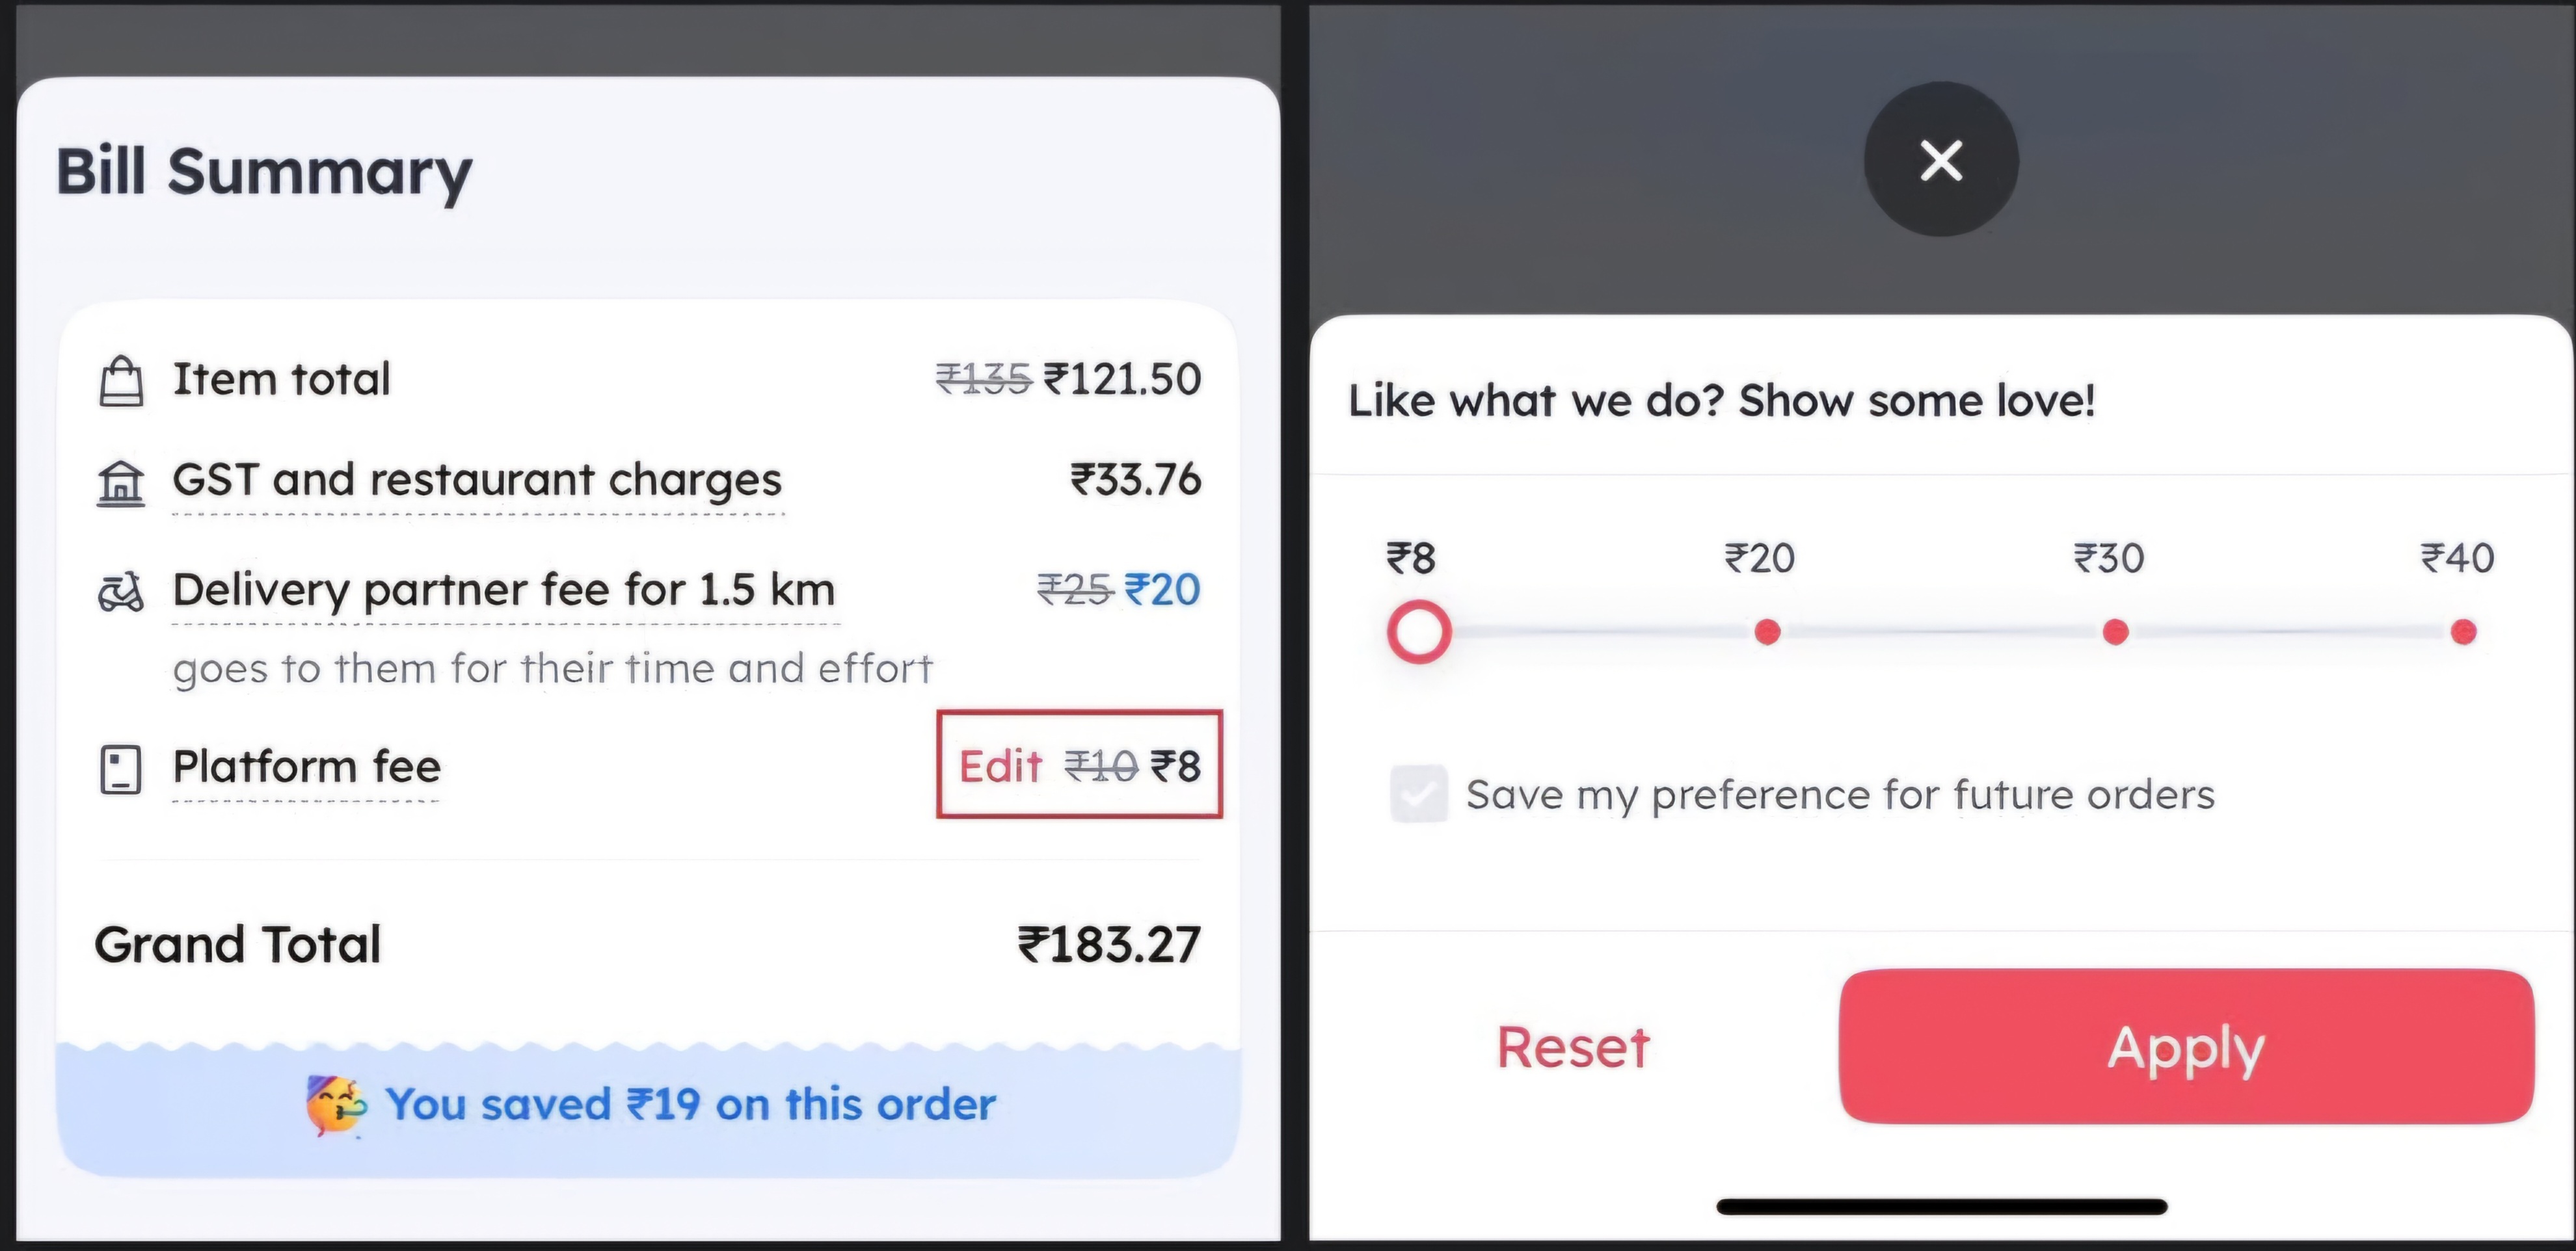Select the ₹20 dot on the slider
This screenshot has height=1251, width=2576.
click(1767, 631)
